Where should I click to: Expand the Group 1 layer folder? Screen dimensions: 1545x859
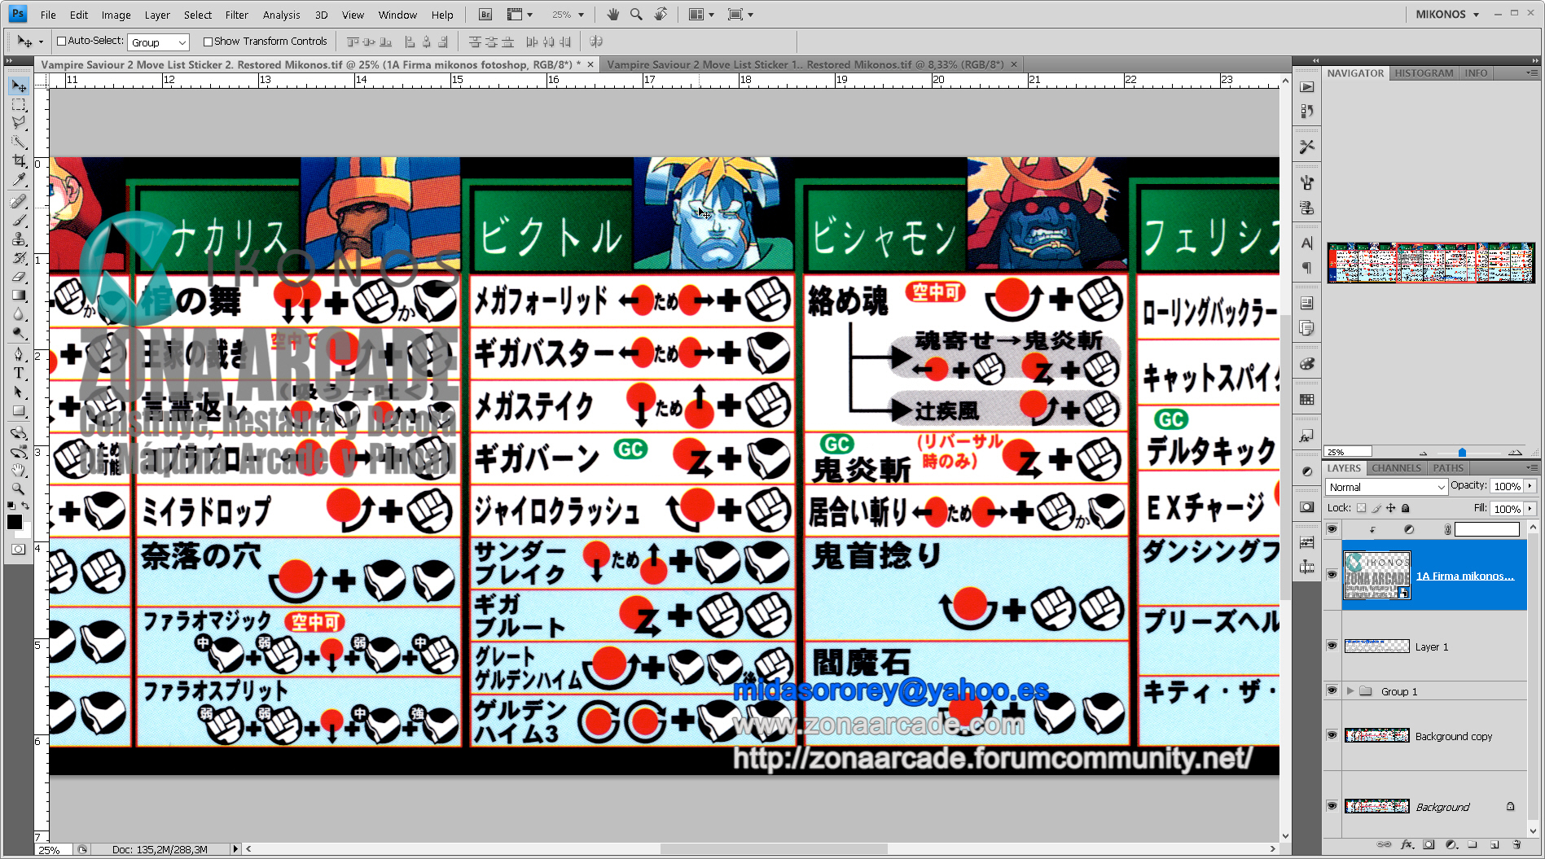pos(1350,691)
